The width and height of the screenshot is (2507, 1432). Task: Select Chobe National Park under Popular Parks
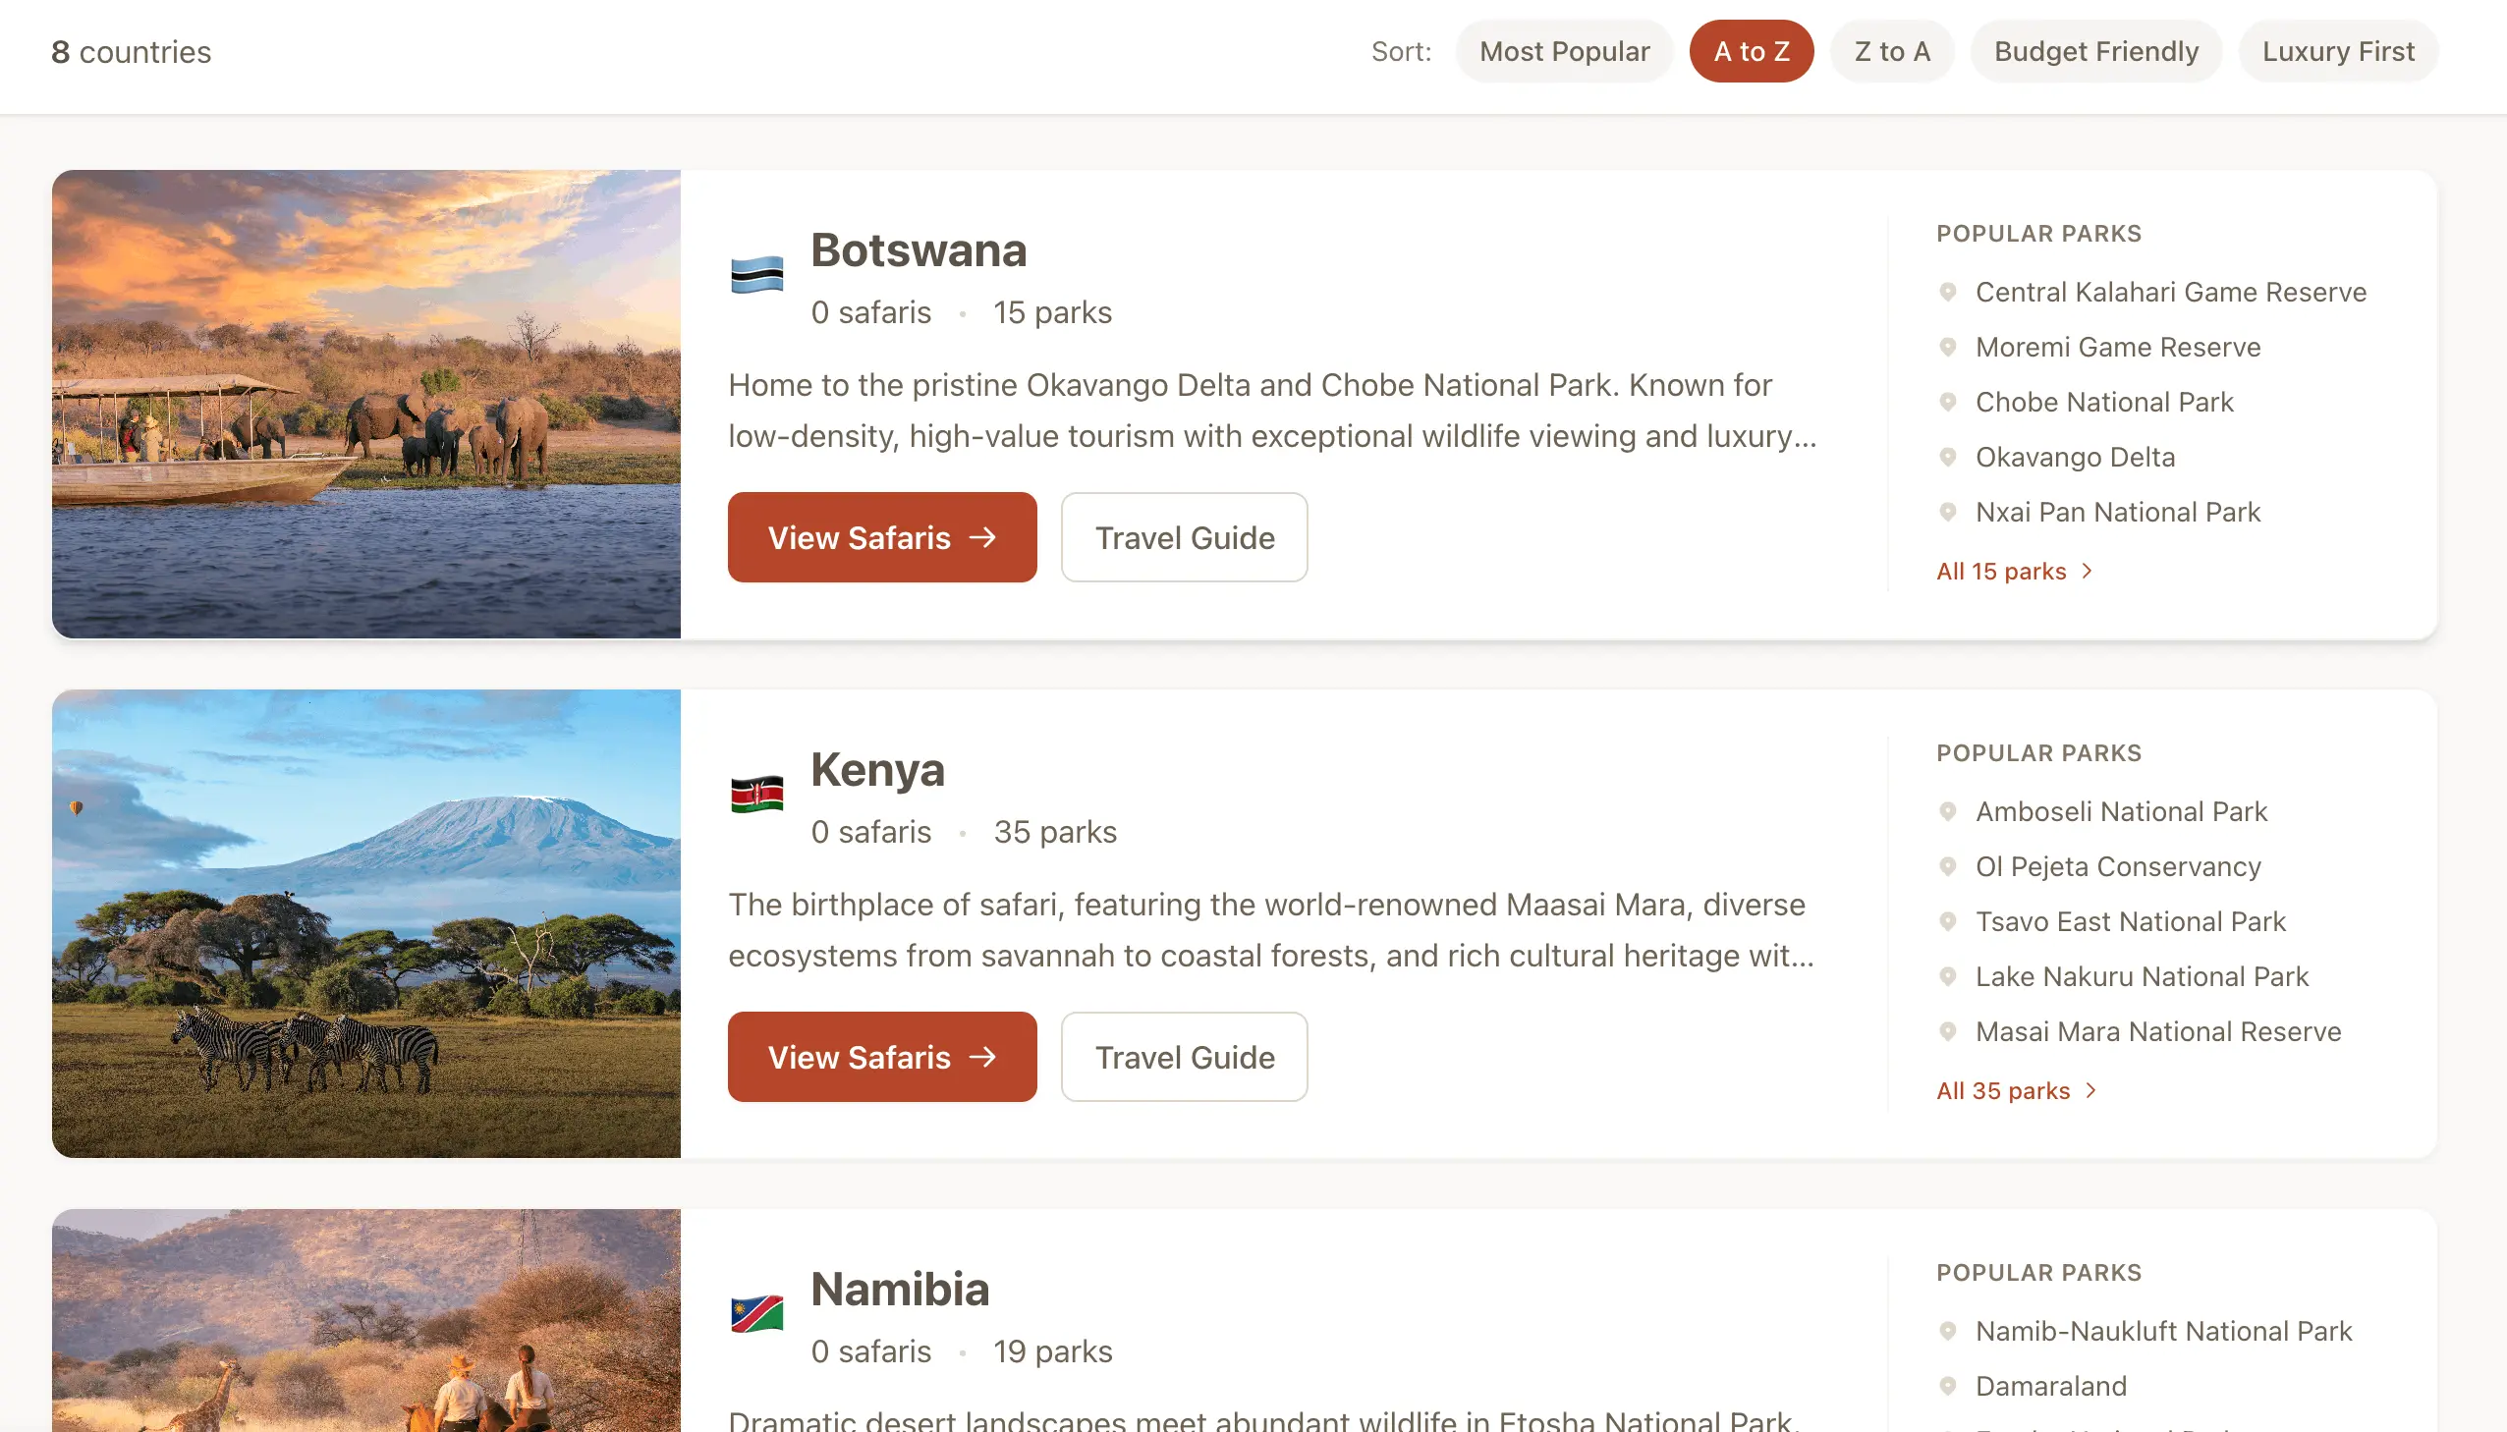(x=2104, y=402)
